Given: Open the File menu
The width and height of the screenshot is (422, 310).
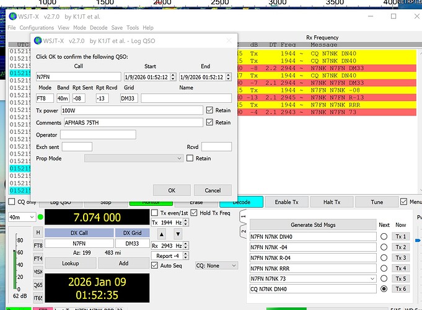Looking at the screenshot, I should coord(12,28).
